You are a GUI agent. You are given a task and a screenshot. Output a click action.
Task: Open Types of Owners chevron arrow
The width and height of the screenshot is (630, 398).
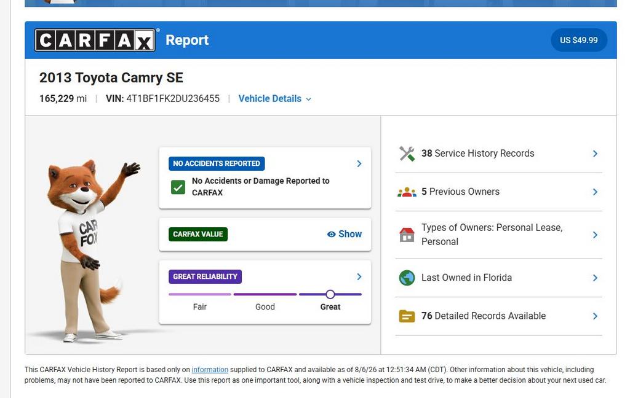pos(595,235)
